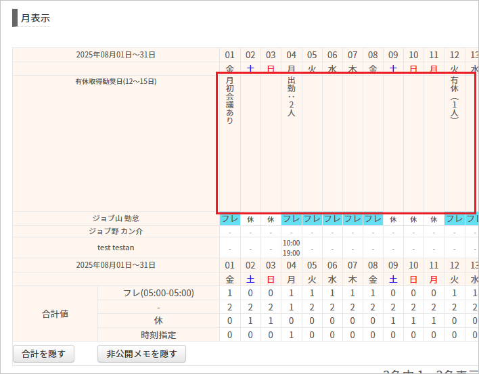The image size is (479, 374).
Task: Click the 合計を隠す button
Action: tap(43, 353)
